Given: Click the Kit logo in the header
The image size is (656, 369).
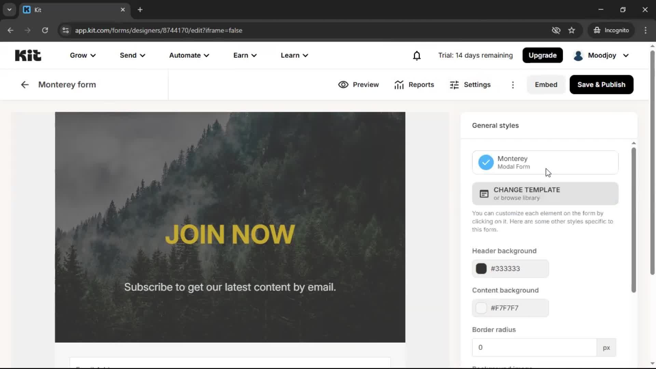Looking at the screenshot, I should pyautogui.click(x=28, y=55).
